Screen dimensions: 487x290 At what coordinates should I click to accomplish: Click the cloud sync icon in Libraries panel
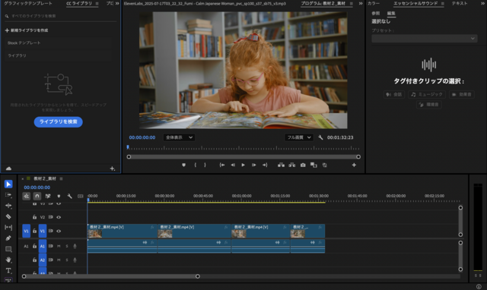(x=8, y=169)
